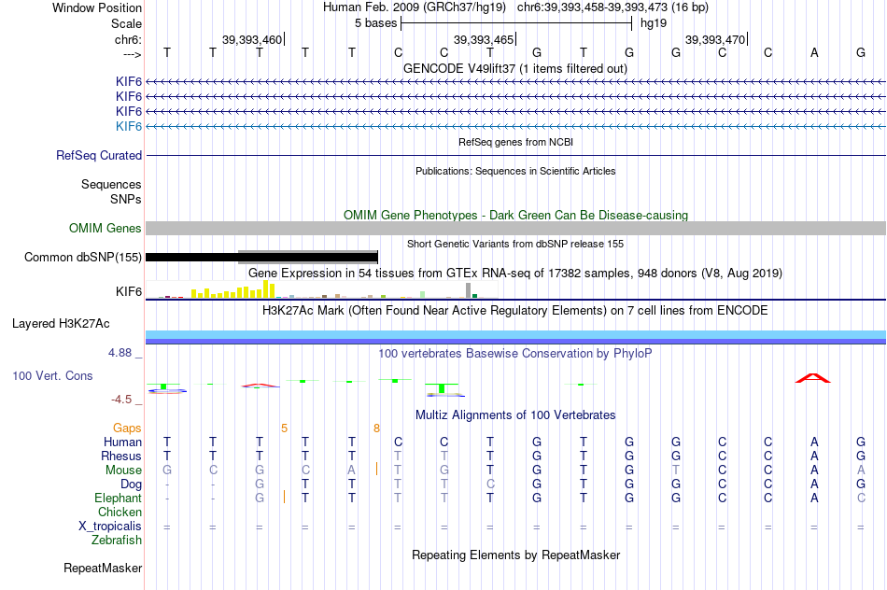Click the light-blue H3K27Ac signal band
Screen dimensions: 887x590
[x=515, y=335]
